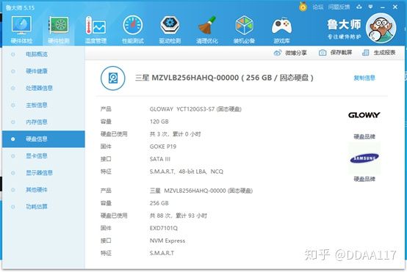Screen dimensions: 407x272
Task: Open the title bar dropdown menu arrow
Action: [371, 7]
